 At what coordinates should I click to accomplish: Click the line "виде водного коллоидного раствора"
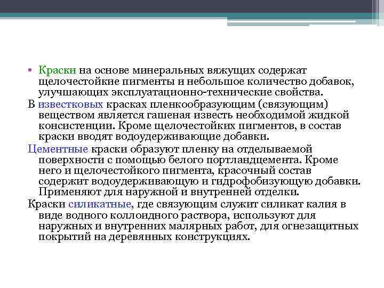(x=134, y=215)
